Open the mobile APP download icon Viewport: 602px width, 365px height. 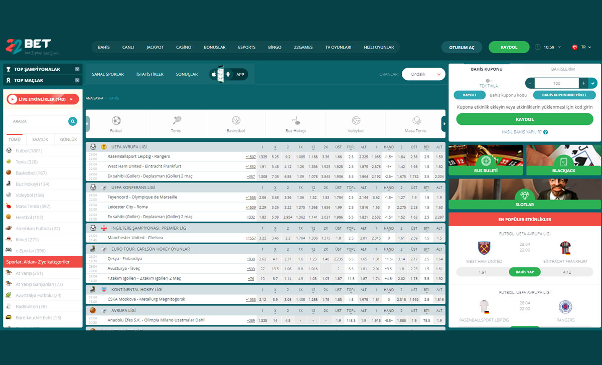(229, 74)
